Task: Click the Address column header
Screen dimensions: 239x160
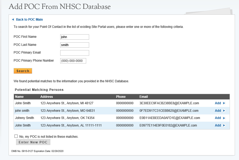Action: 47,97
